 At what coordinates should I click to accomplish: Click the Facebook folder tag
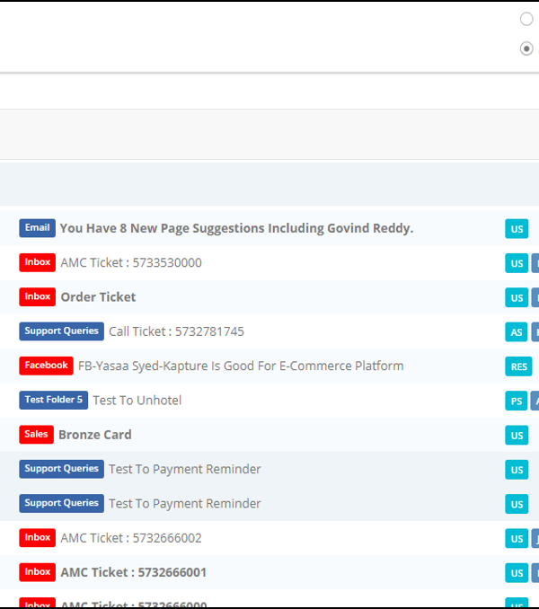pos(46,366)
